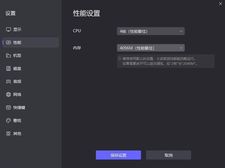Click the grid icon beside 其他

8,133
